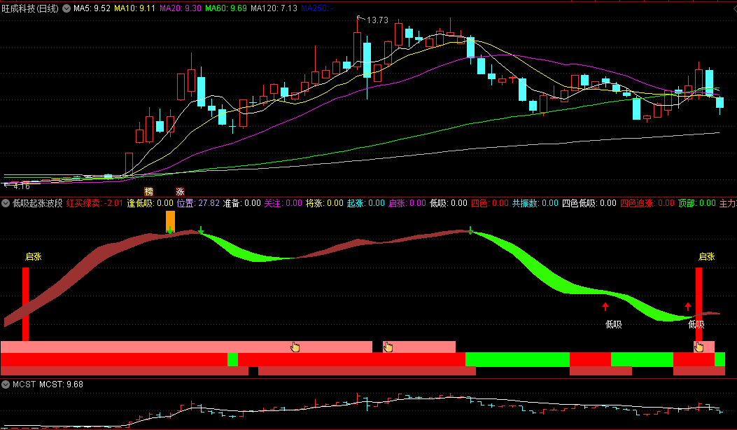
Task: Click the 13.73 high price annotation
Action: point(377,20)
